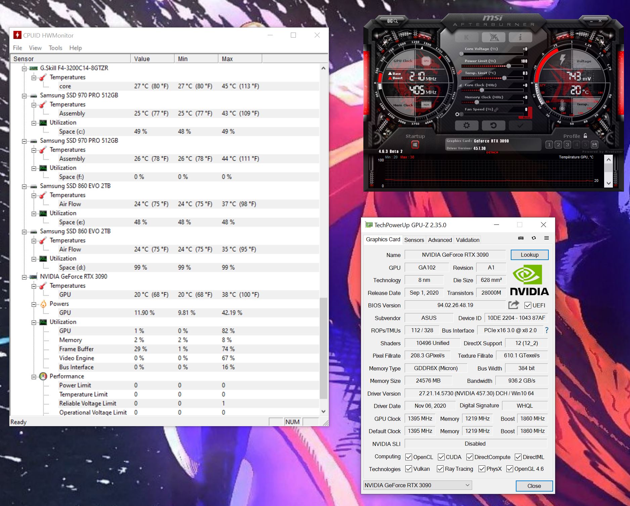The width and height of the screenshot is (630, 506).
Task: Click DETACH on the Afterburner monitoring graph
Action: [x=492, y=152]
